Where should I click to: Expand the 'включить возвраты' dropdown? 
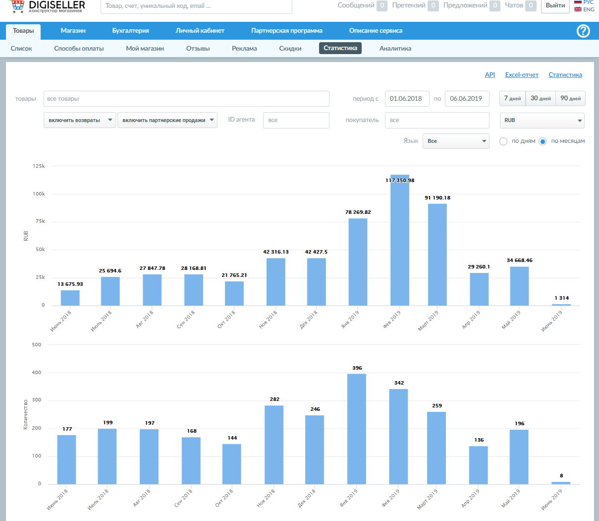pyautogui.click(x=80, y=120)
